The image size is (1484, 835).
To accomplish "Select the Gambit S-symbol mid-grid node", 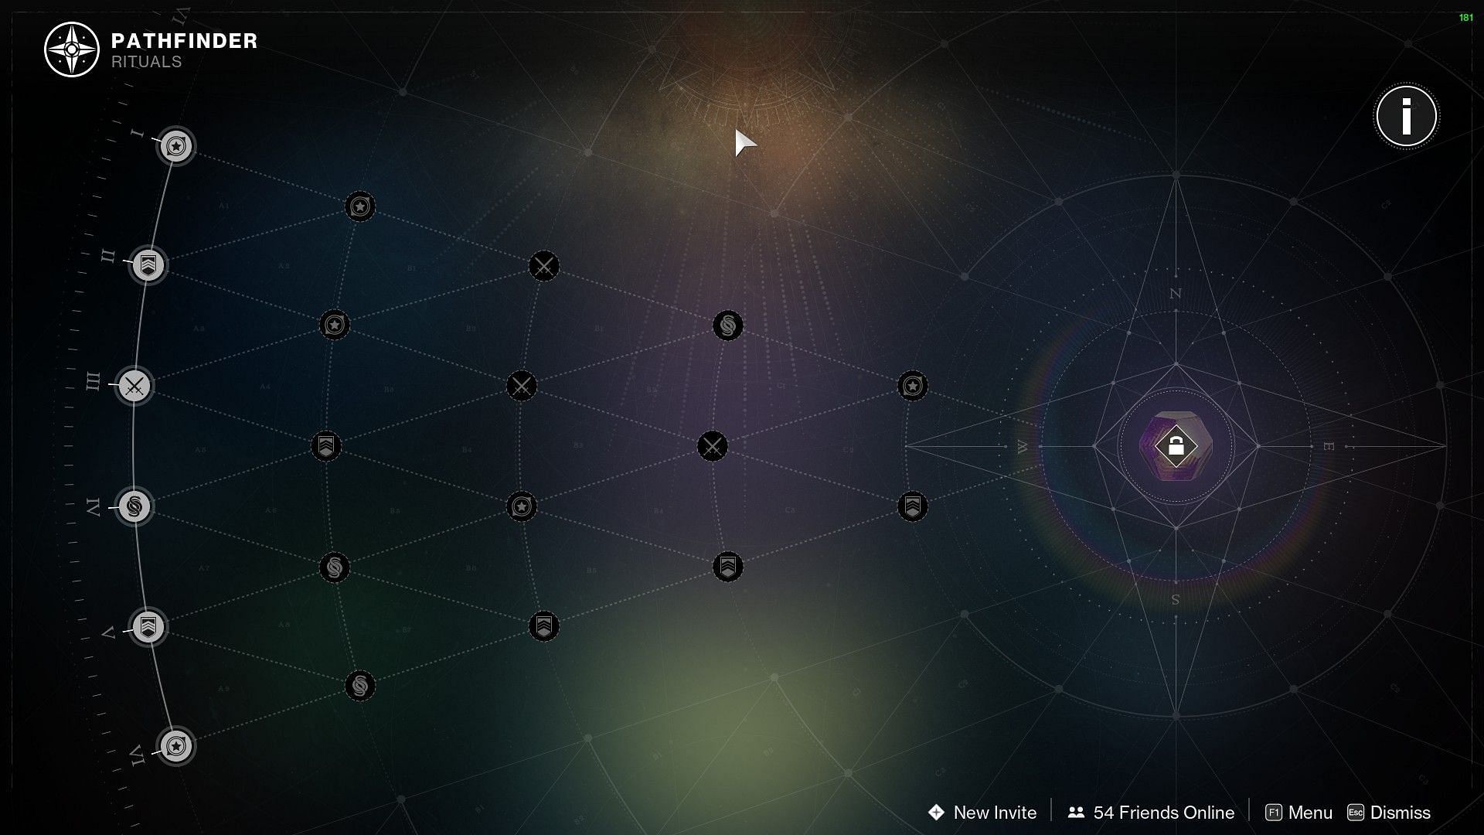I will [x=728, y=325].
